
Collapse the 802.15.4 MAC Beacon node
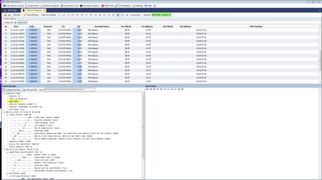pyautogui.click(x=4, y=149)
